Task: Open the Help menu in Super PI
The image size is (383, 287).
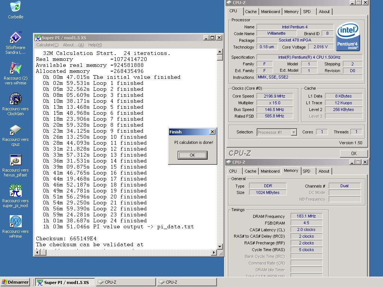Action: (x=95, y=45)
